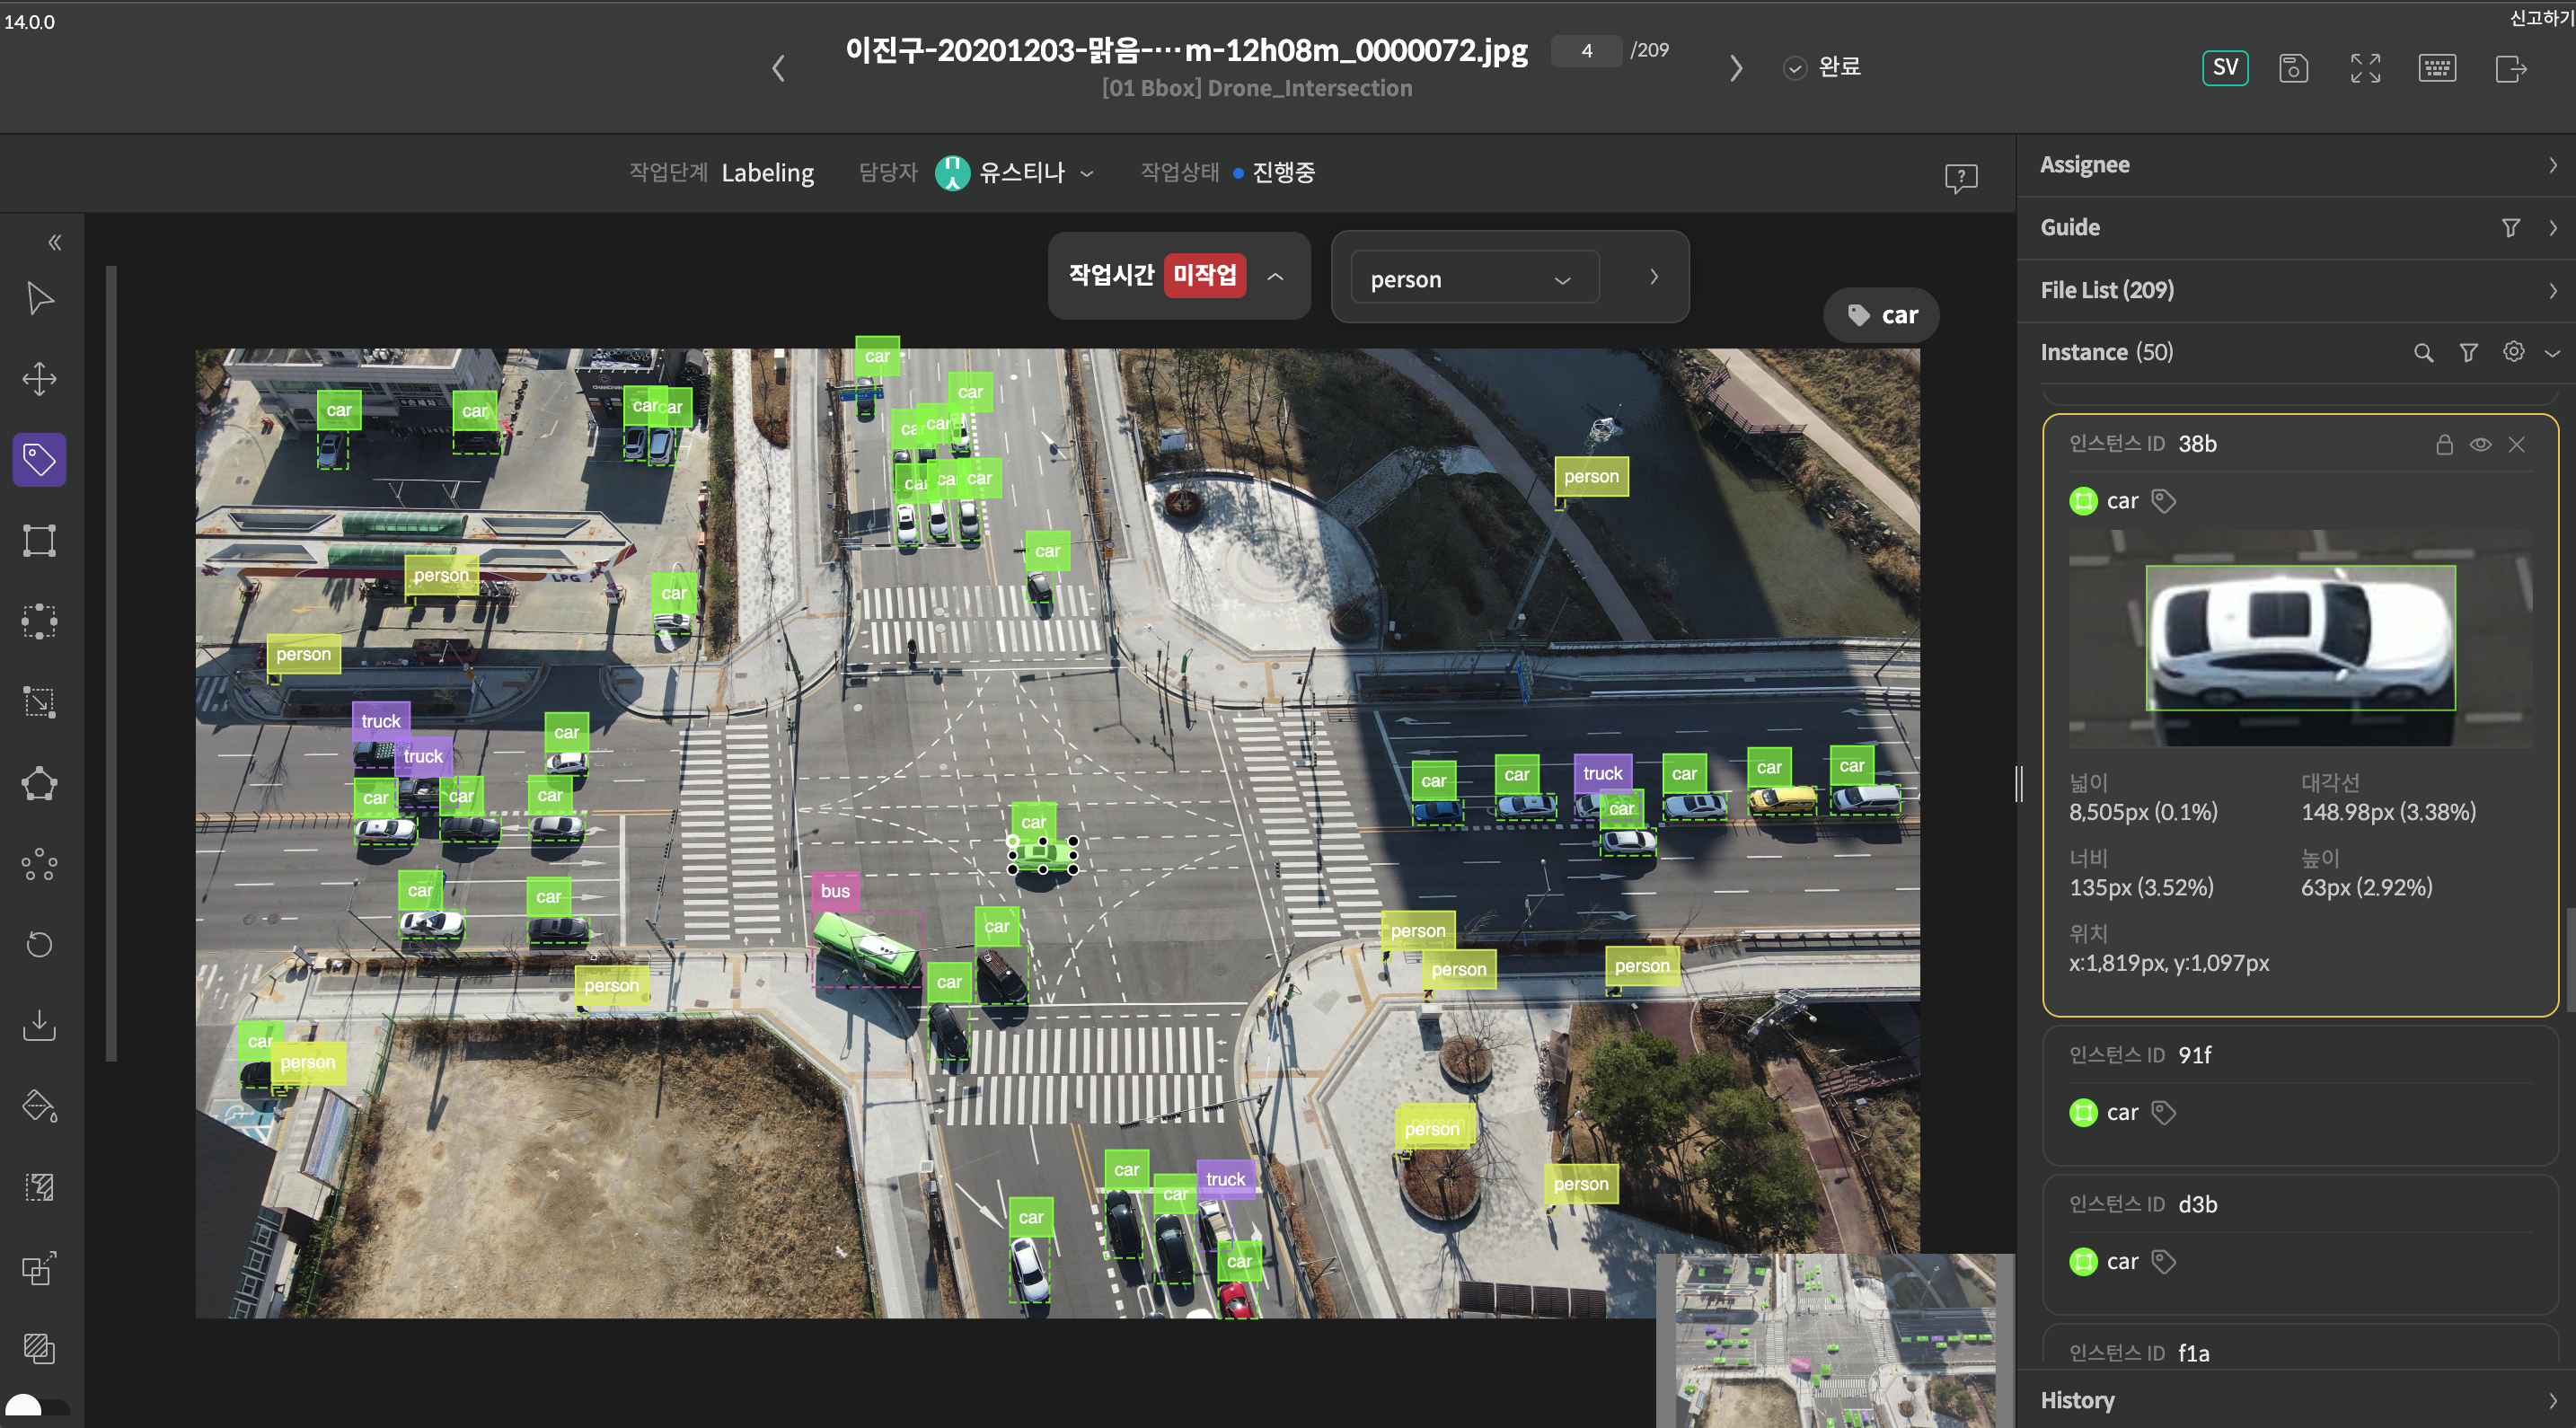Select the dotted rounded box tool

pos(39,621)
